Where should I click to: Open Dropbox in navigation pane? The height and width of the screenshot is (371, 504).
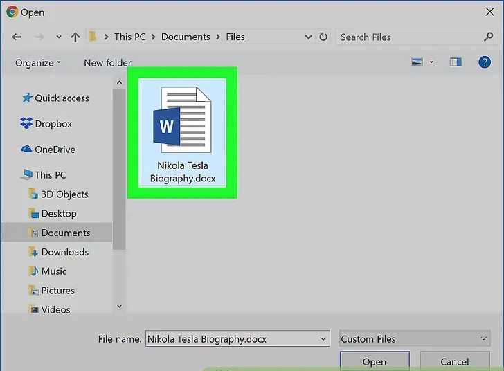(46, 123)
